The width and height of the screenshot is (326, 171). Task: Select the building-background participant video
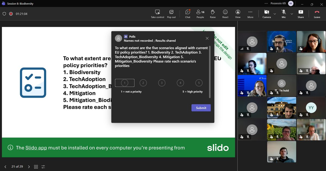point(281,108)
